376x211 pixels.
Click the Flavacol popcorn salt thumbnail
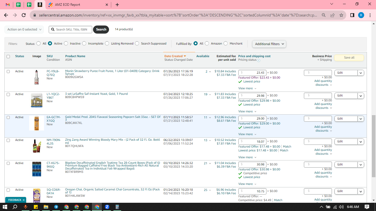tap(37, 123)
